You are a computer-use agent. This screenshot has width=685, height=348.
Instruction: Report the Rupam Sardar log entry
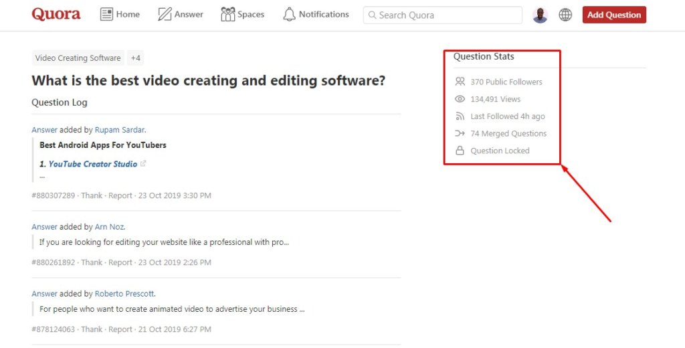click(x=120, y=195)
